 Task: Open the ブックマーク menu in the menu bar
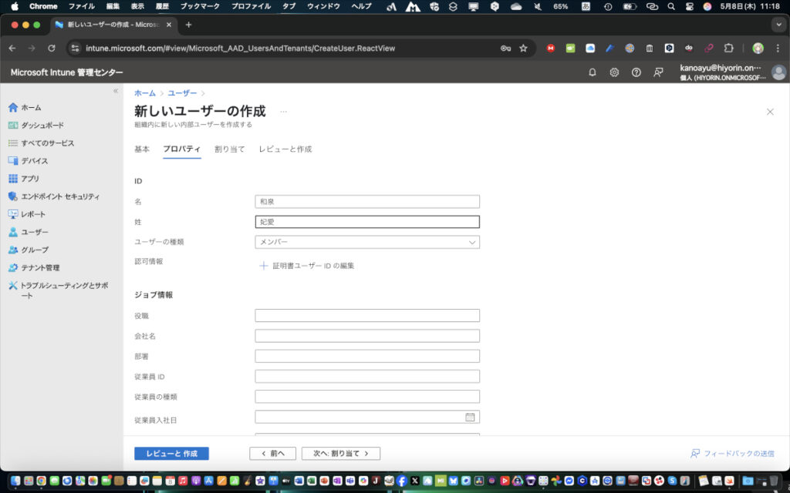tap(200, 6)
